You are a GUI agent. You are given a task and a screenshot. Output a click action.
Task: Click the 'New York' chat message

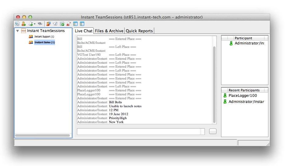click(116, 122)
